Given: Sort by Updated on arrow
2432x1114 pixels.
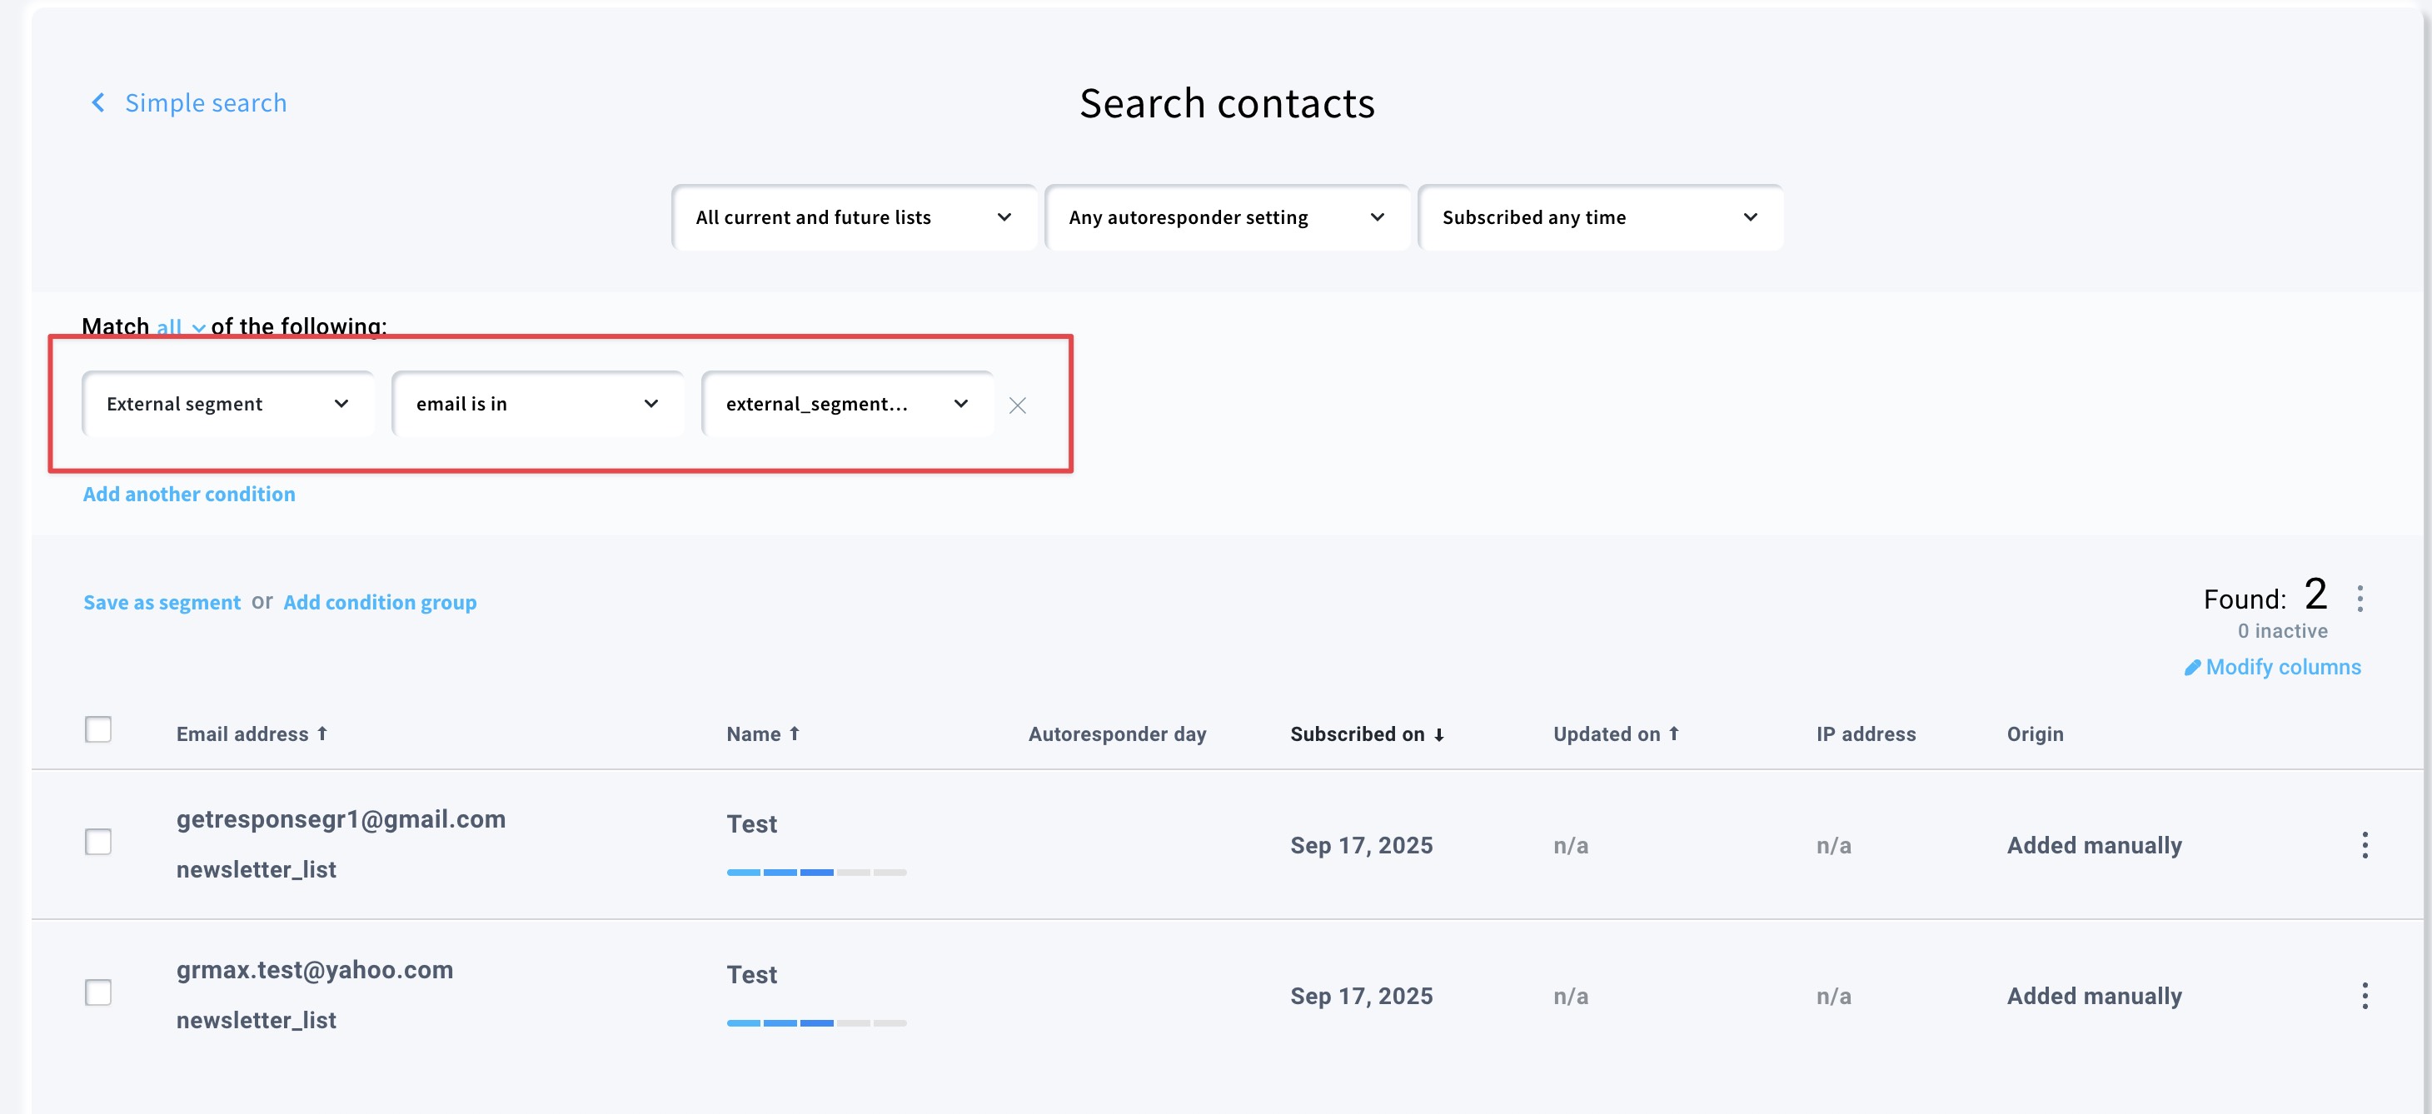Looking at the screenshot, I should click(x=1673, y=734).
